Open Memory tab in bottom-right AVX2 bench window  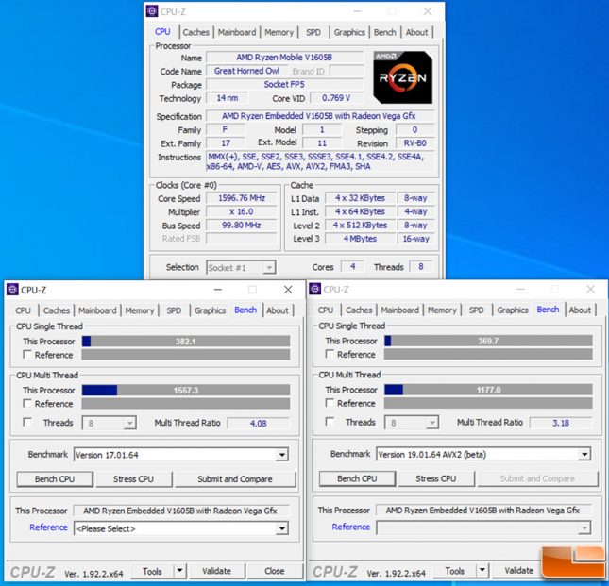pos(442,310)
